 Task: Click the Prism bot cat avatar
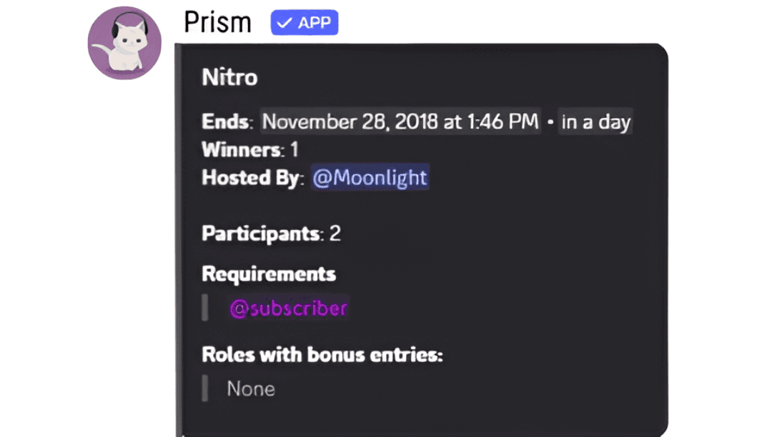pyautogui.click(x=124, y=43)
